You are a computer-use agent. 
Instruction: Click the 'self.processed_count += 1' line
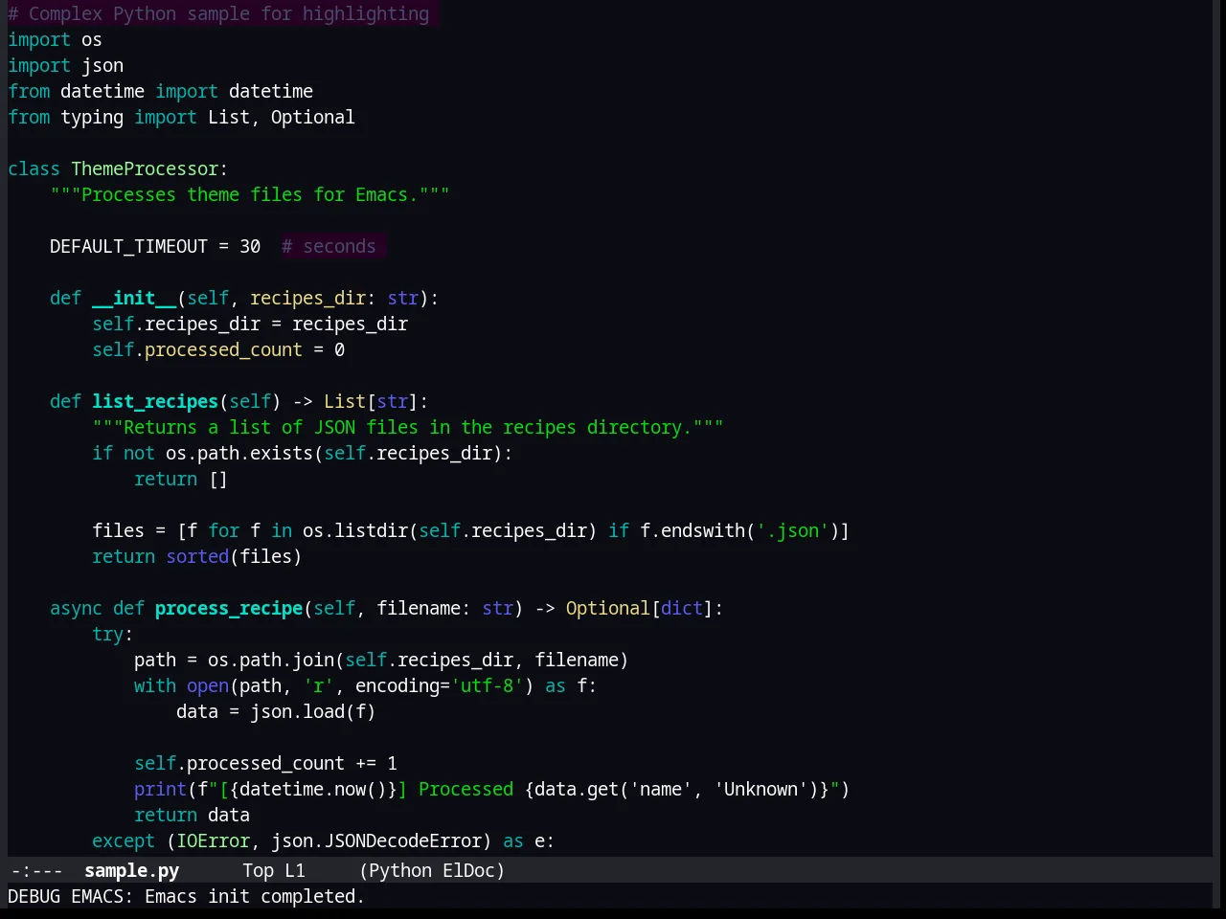coord(265,763)
